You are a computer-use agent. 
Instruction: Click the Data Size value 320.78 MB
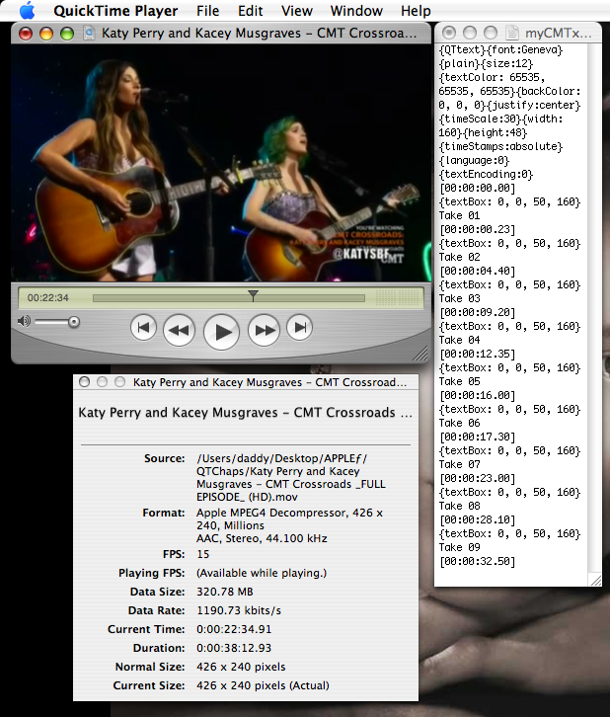click(225, 592)
